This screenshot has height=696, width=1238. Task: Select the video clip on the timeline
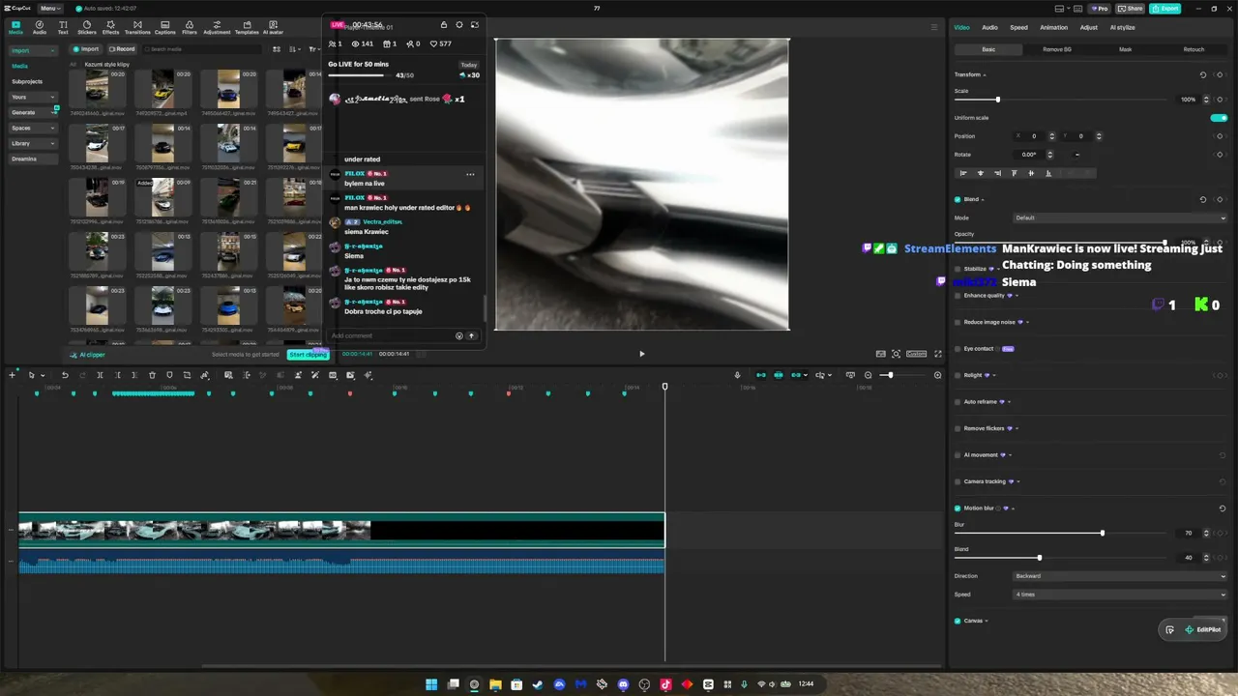click(x=341, y=530)
